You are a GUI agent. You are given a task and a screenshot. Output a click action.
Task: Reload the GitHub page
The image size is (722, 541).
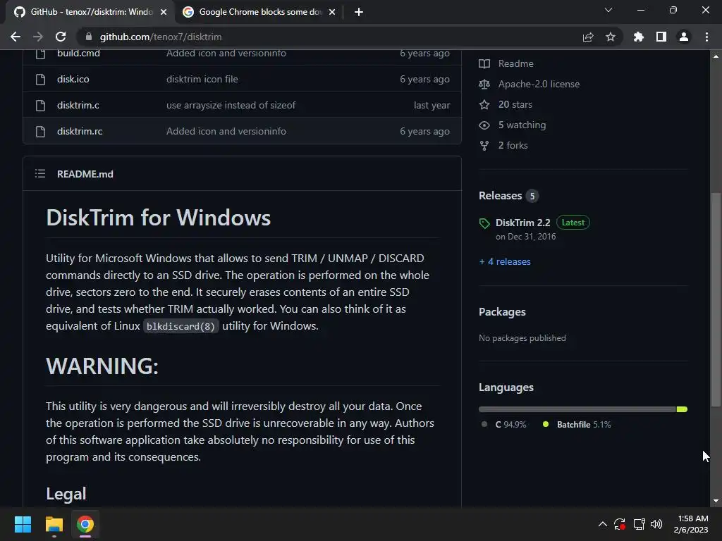pos(61,37)
